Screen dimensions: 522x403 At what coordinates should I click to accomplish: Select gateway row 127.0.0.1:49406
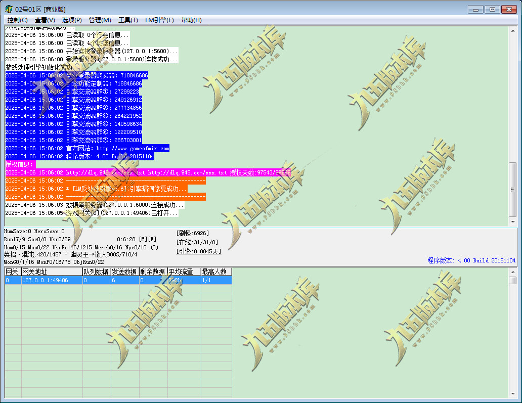[x=118, y=280]
